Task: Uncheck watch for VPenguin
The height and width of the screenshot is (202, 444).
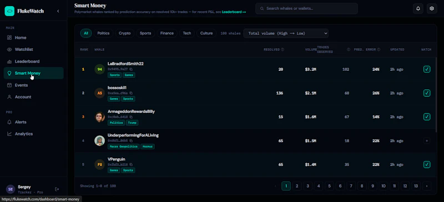Action: coord(426,164)
